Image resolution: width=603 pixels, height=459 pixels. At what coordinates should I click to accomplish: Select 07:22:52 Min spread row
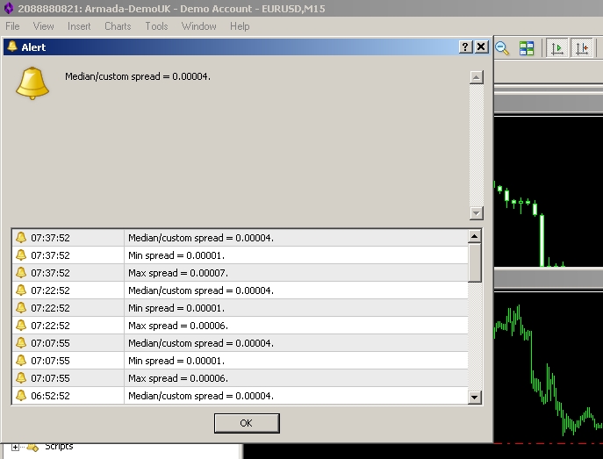(240, 308)
